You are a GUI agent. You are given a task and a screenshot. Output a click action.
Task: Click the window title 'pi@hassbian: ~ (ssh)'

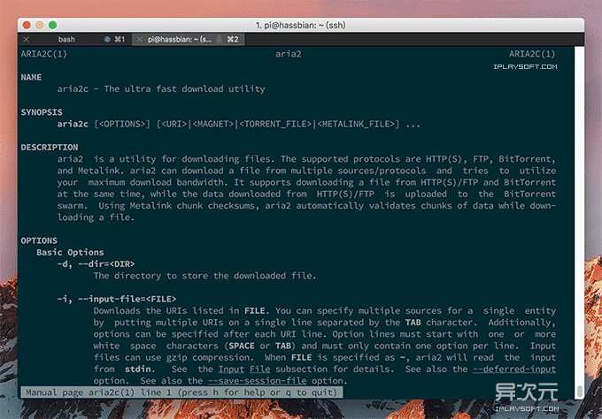[301, 26]
